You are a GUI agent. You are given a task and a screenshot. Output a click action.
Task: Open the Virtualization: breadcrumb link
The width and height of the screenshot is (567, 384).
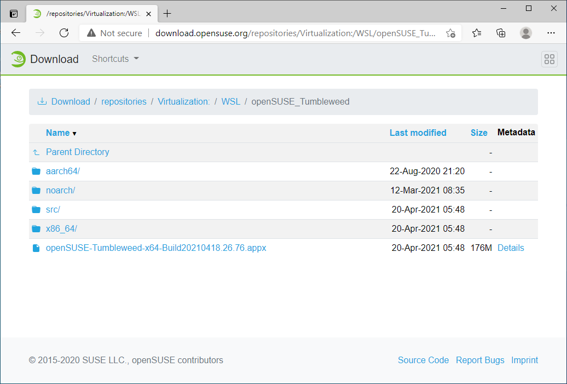[x=184, y=102]
